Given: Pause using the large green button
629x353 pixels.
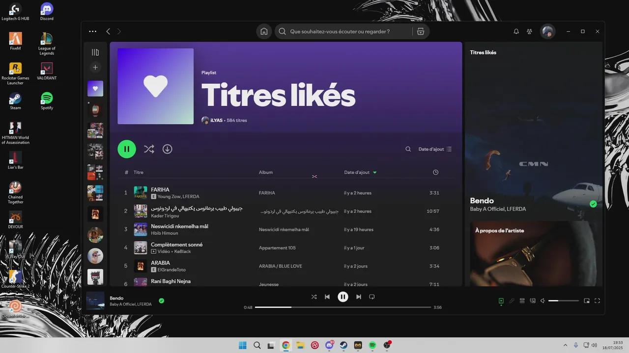Looking at the screenshot, I should (x=127, y=149).
